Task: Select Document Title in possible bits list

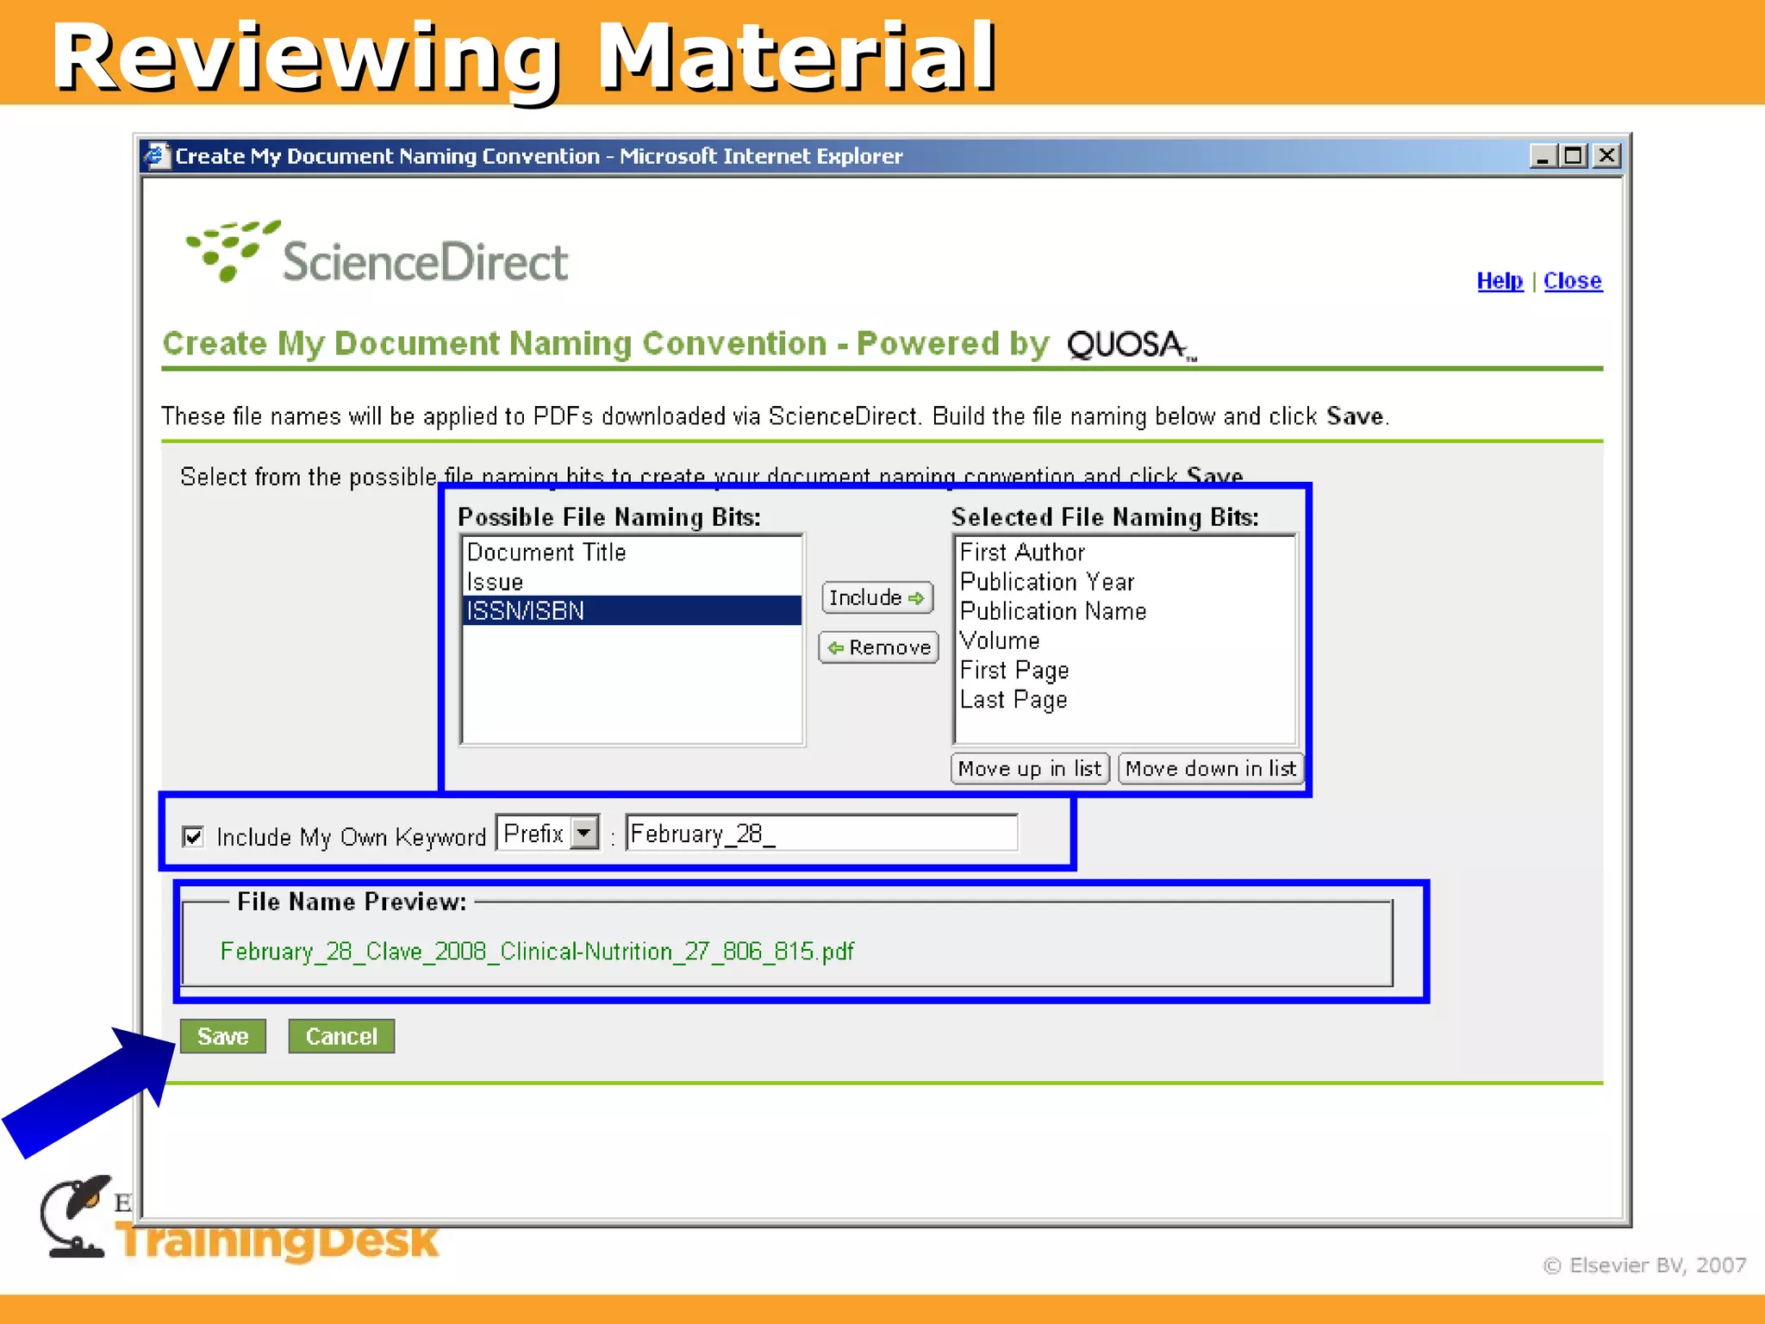Action: 546,553
